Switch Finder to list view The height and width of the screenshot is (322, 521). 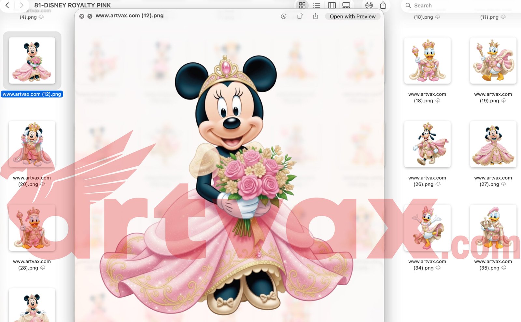click(317, 5)
